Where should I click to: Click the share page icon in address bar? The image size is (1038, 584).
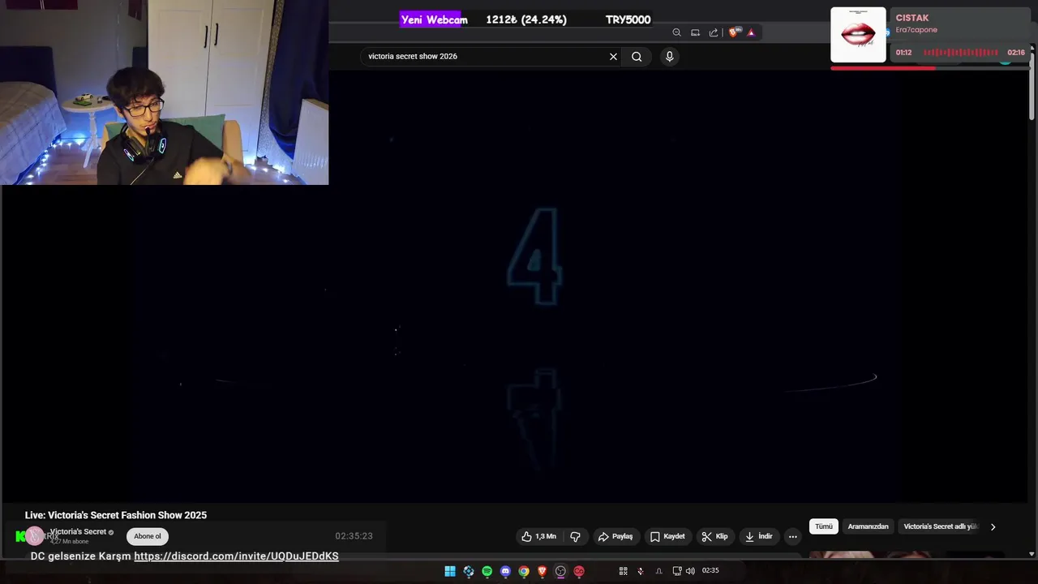pyautogui.click(x=713, y=32)
